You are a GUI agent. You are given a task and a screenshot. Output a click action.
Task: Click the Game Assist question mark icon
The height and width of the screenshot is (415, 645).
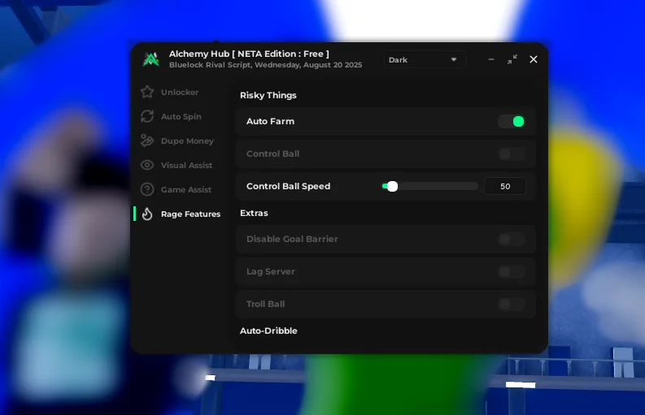tap(147, 190)
